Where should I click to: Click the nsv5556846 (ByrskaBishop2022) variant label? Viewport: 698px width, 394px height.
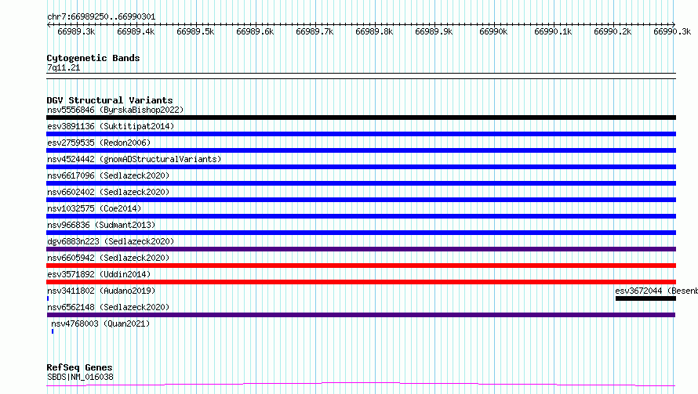(x=115, y=110)
